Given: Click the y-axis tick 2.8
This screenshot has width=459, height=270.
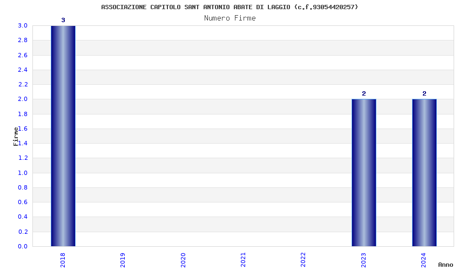Looking at the screenshot, I should [23, 40].
